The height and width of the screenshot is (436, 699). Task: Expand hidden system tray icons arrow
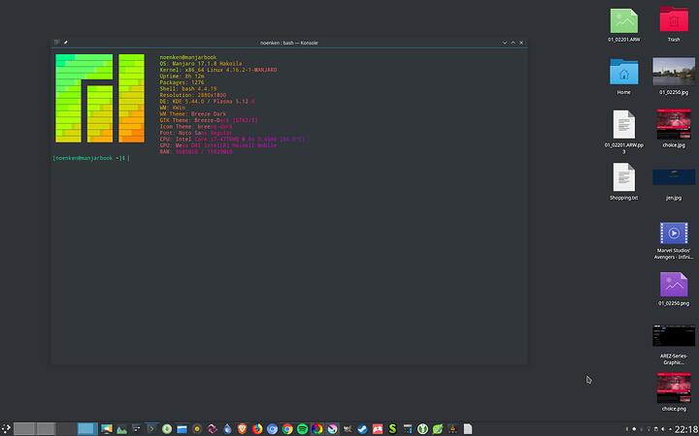coord(670,429)
